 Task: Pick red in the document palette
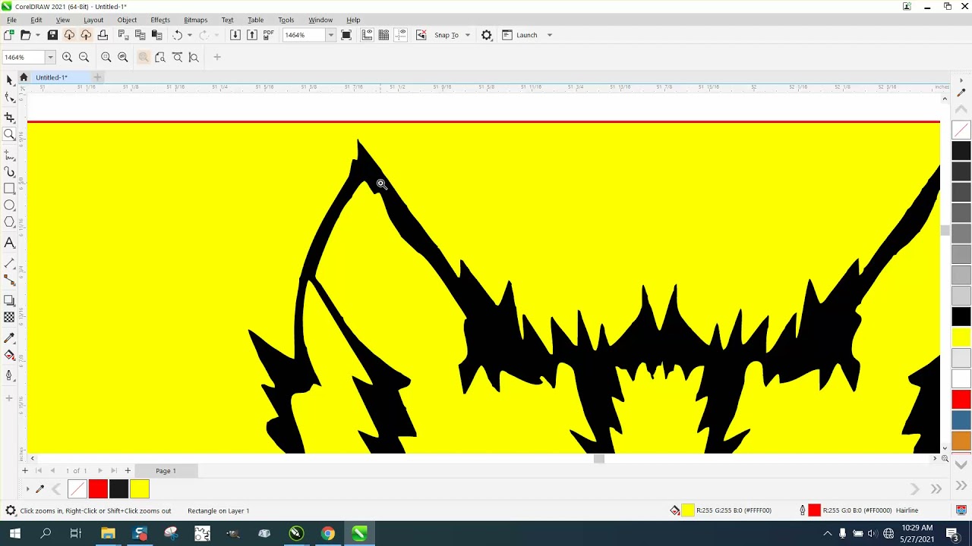click(98, 489)
